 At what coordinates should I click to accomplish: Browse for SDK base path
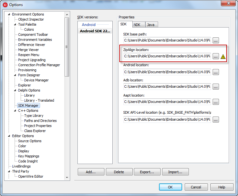tap(215, 41)
